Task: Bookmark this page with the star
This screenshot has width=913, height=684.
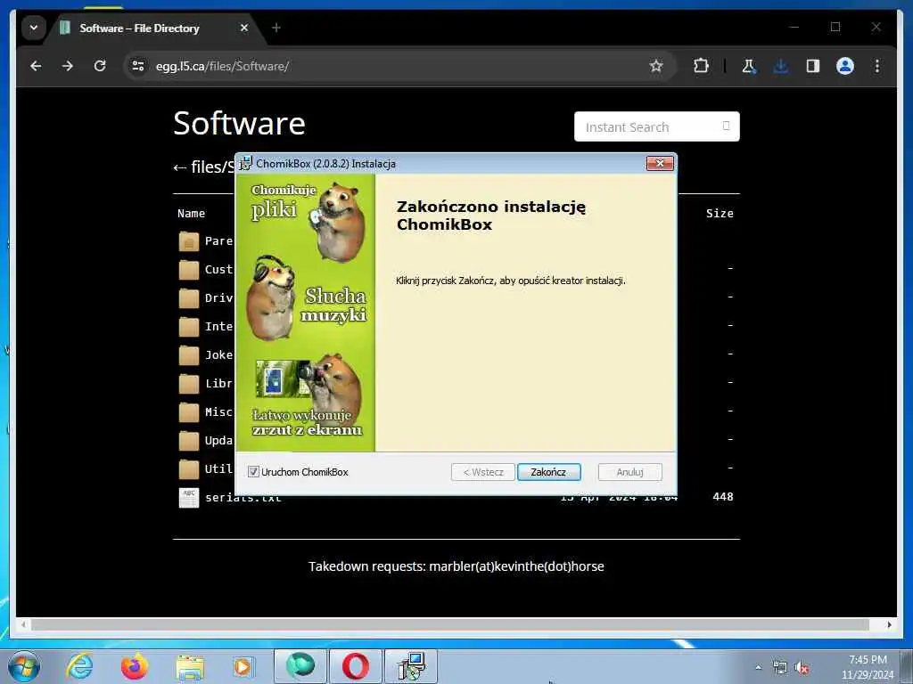Action: click(x=656, y=66)
